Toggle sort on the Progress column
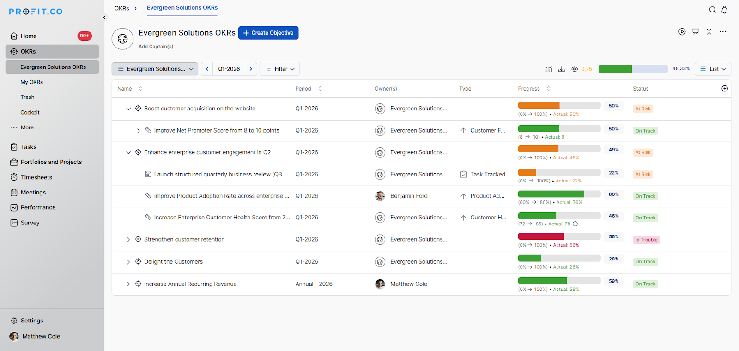739x351 pixels. (549, 89)
